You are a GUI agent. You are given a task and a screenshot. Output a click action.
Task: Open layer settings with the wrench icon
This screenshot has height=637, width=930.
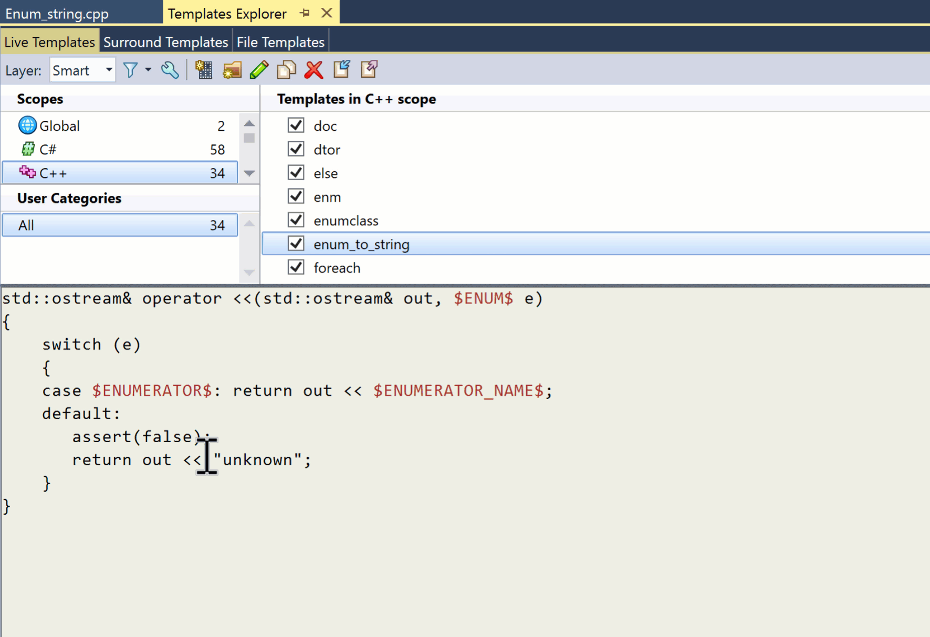(x=170, y=69)
